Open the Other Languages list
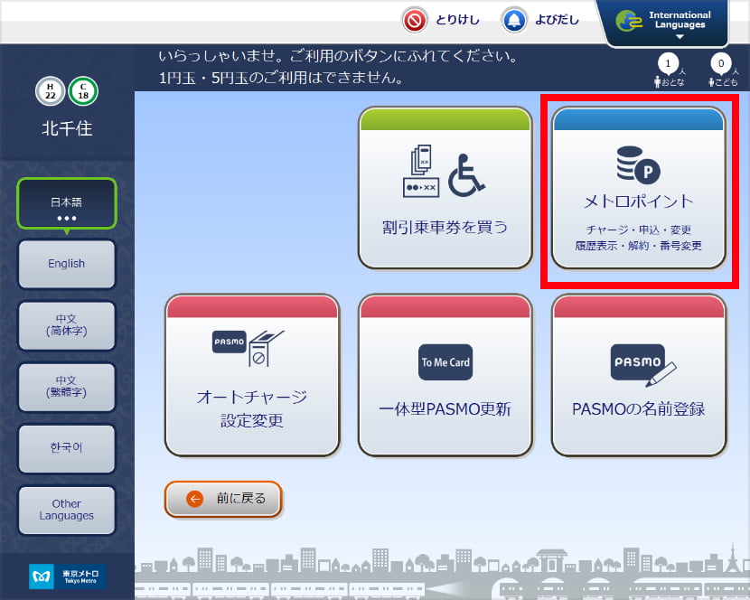 tap(66, 510)
